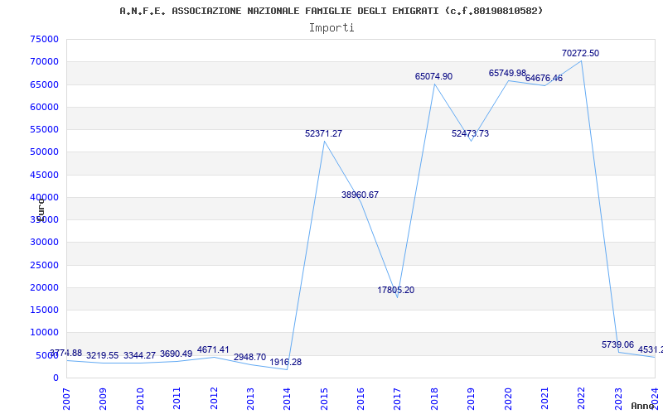Click the data label 2948.70
The height and width of the screenshot is (414, 663).
coord(250,358)
